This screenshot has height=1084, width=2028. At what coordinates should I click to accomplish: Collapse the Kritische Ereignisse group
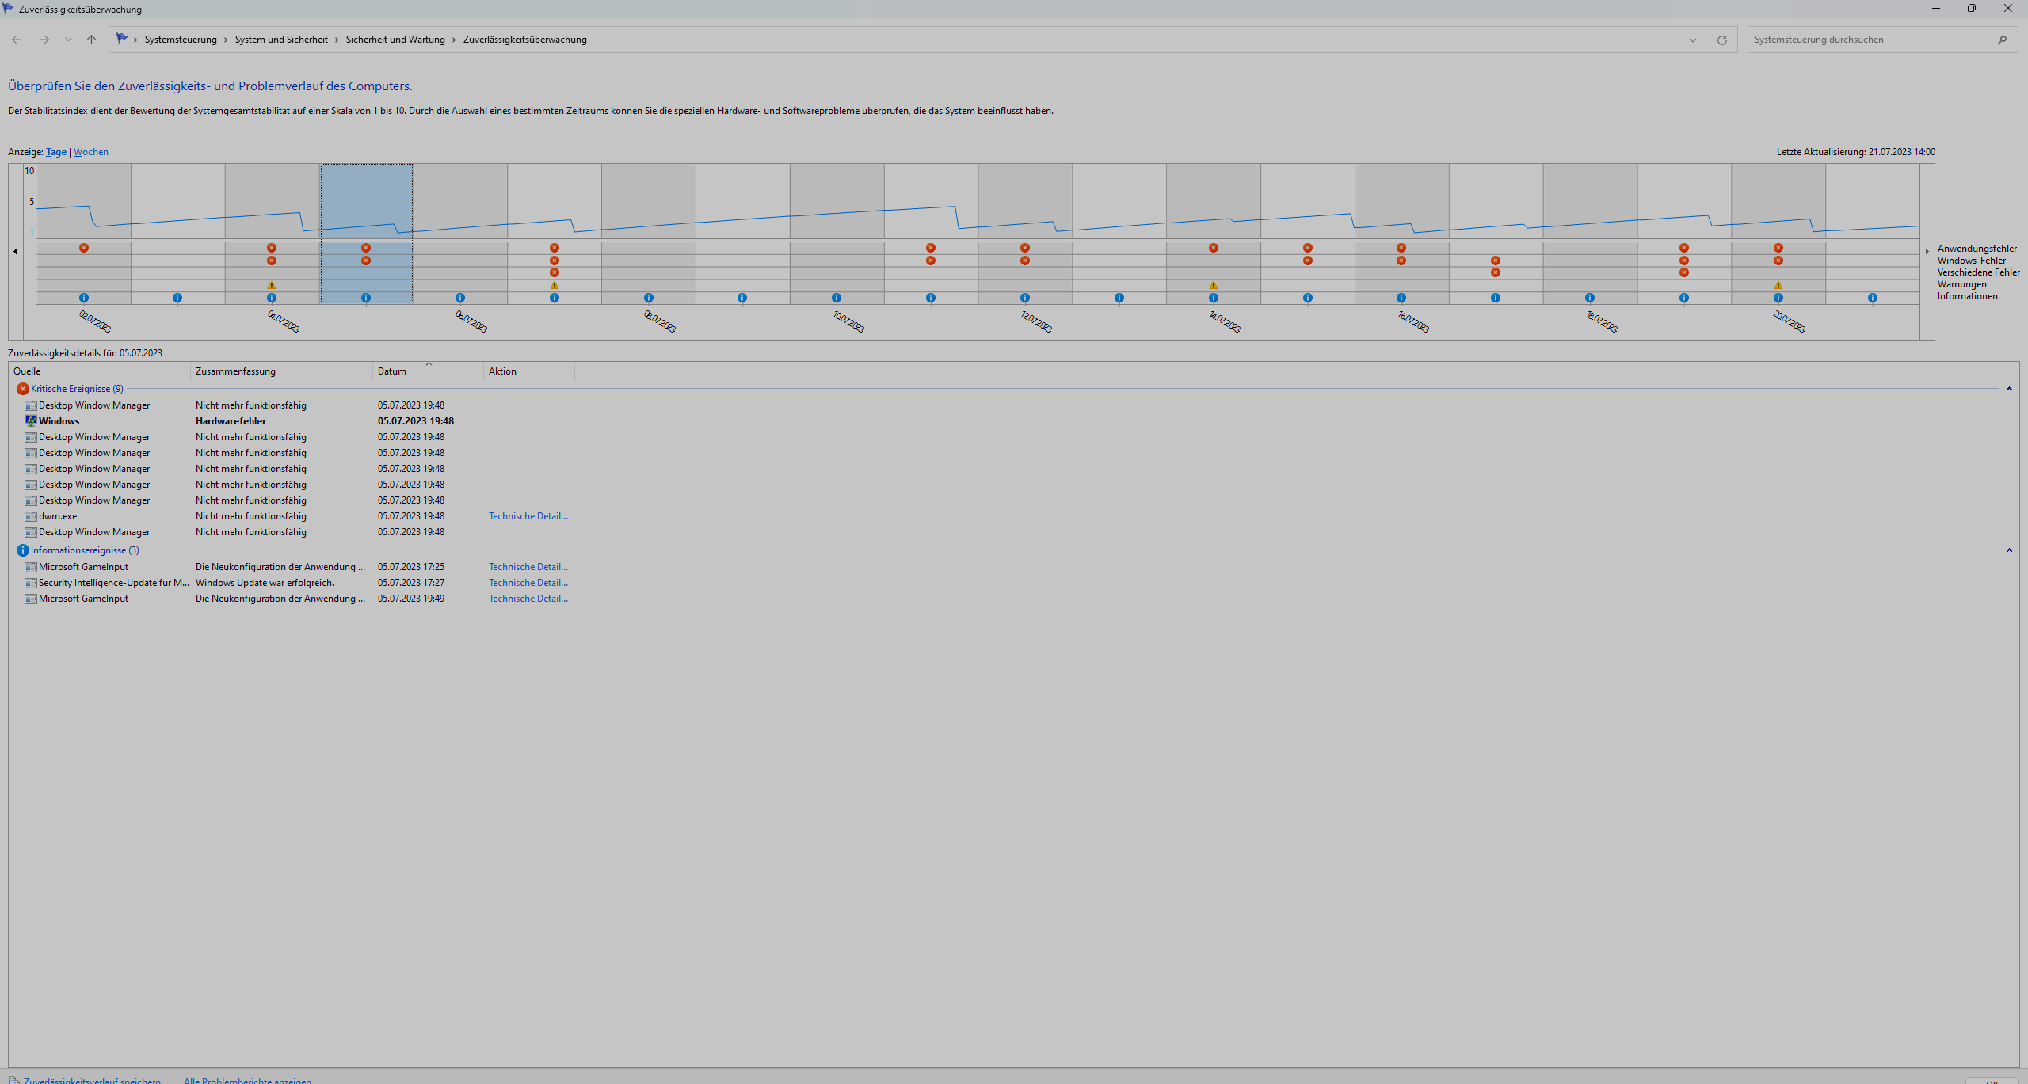coord(2008,389)
